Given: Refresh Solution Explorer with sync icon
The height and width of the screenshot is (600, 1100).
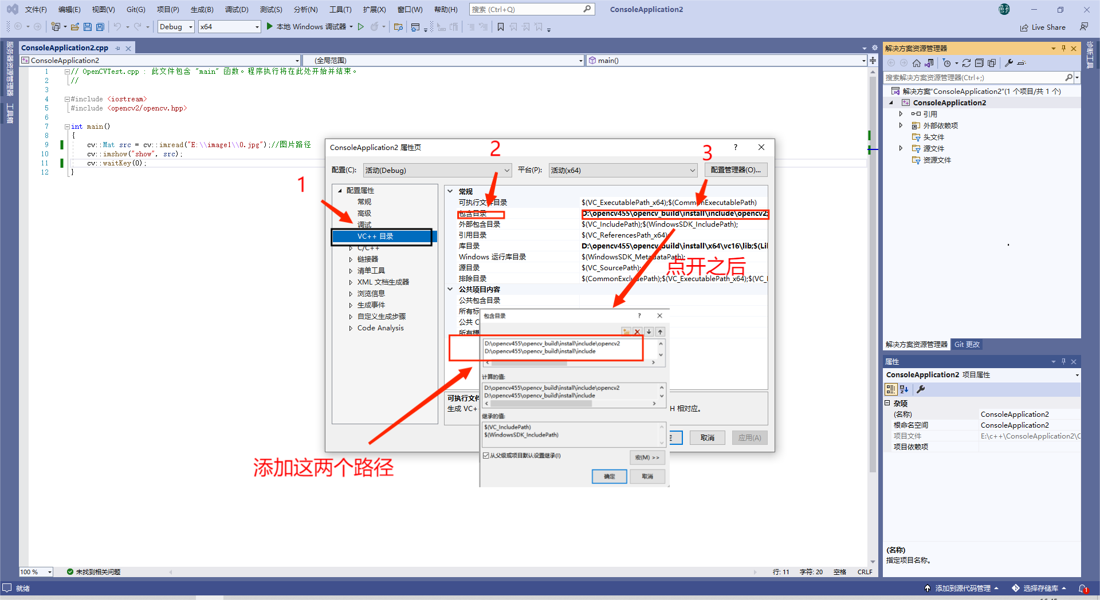Looking at the screenshot, I should pyautogui.click(x=967, y=63).
